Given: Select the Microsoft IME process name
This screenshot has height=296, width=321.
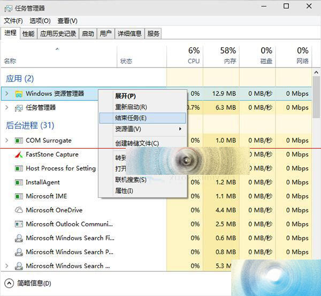Looking at the screenshot, I should click(x=46, y=196).
